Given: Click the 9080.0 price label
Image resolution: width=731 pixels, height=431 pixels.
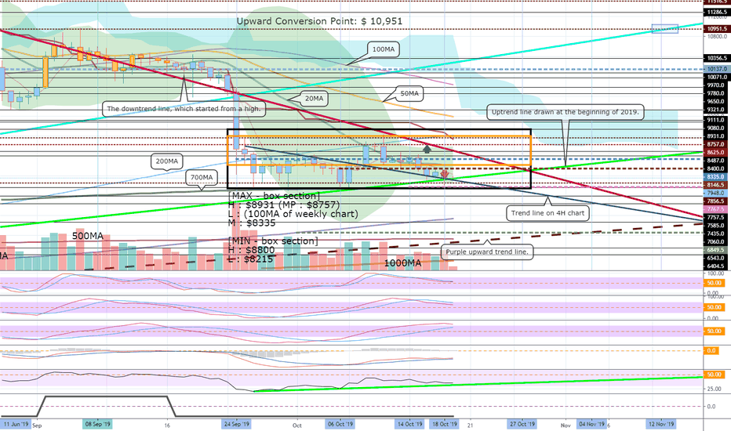Looking at the screenshot, I should coord(715,129).
